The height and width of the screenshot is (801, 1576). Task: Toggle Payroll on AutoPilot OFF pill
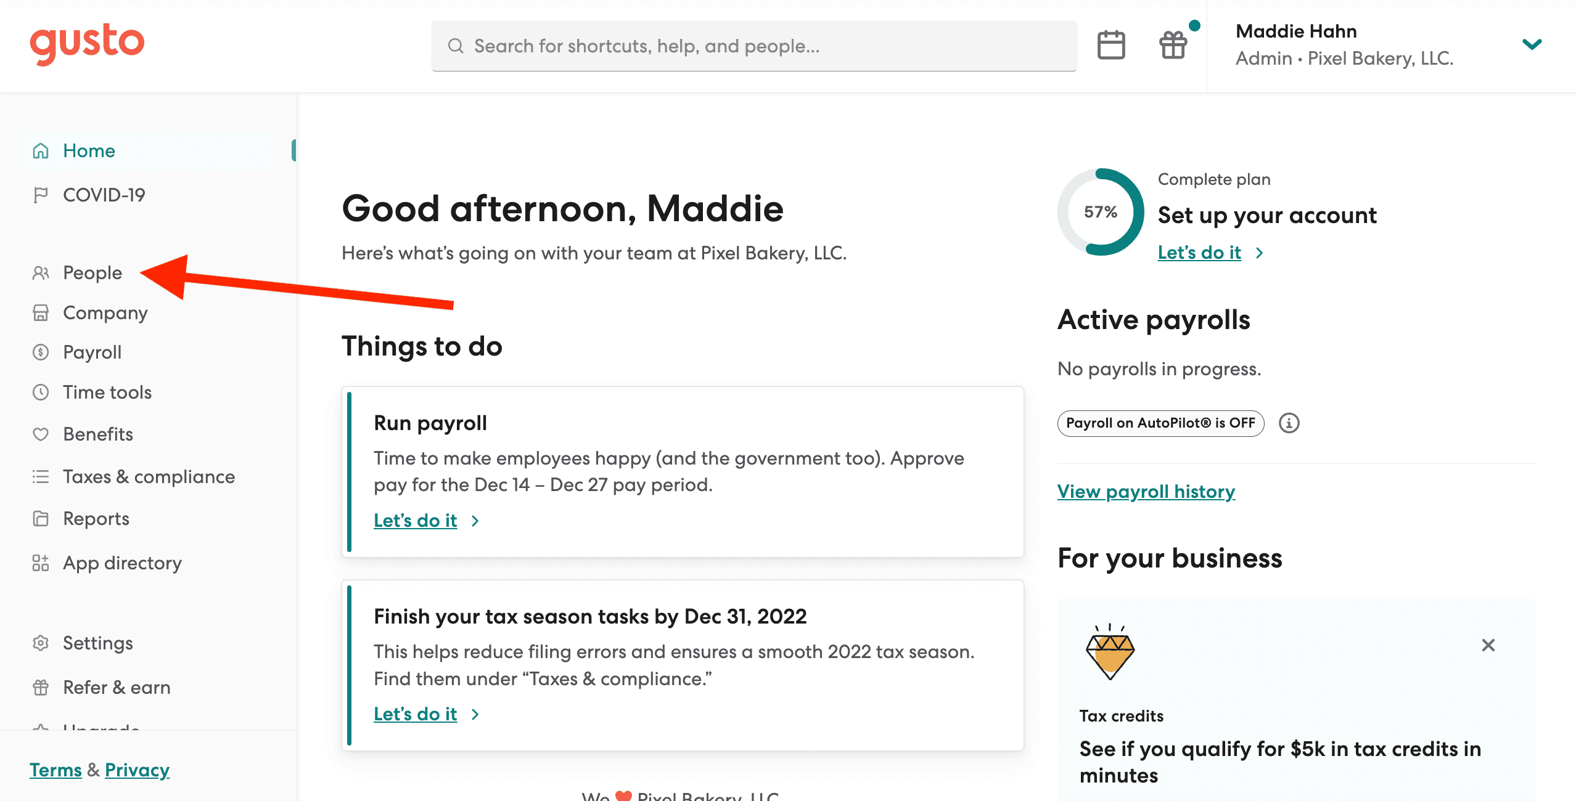coord(1160,423)
